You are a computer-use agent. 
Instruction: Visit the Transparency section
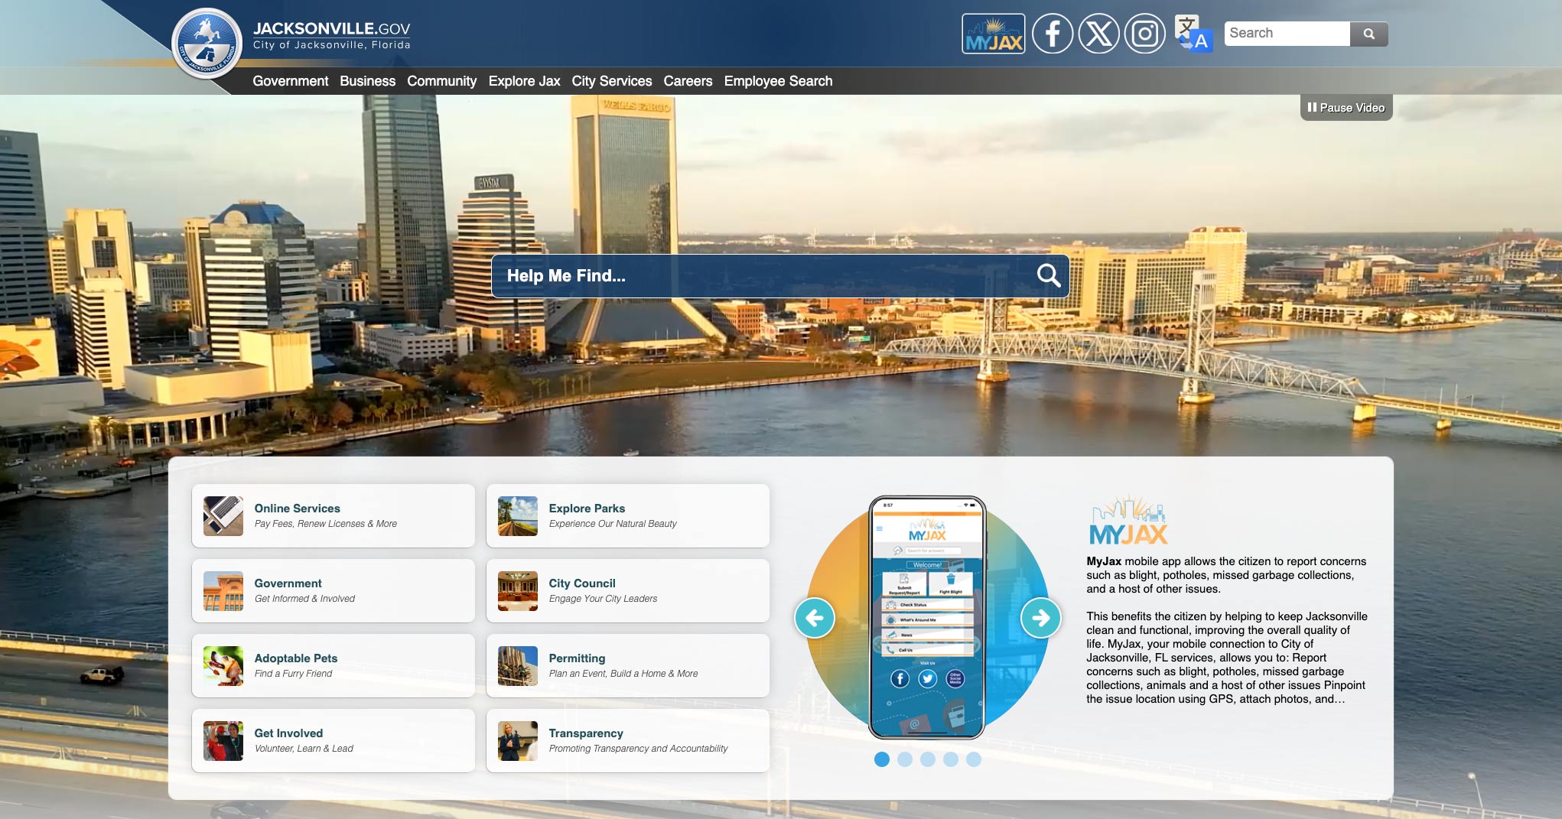click(x=627, y=739)
